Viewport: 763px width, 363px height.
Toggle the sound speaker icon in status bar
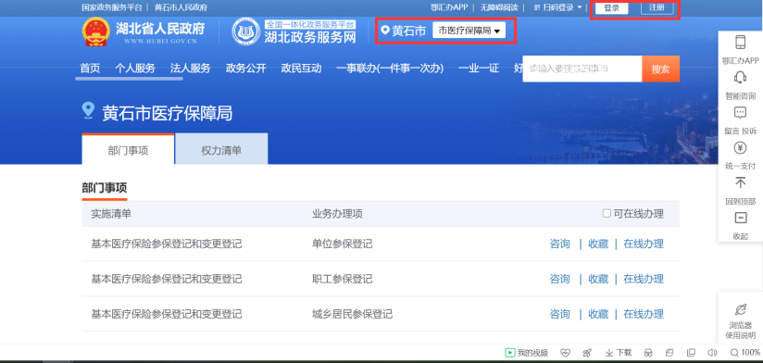coord(712,353)
